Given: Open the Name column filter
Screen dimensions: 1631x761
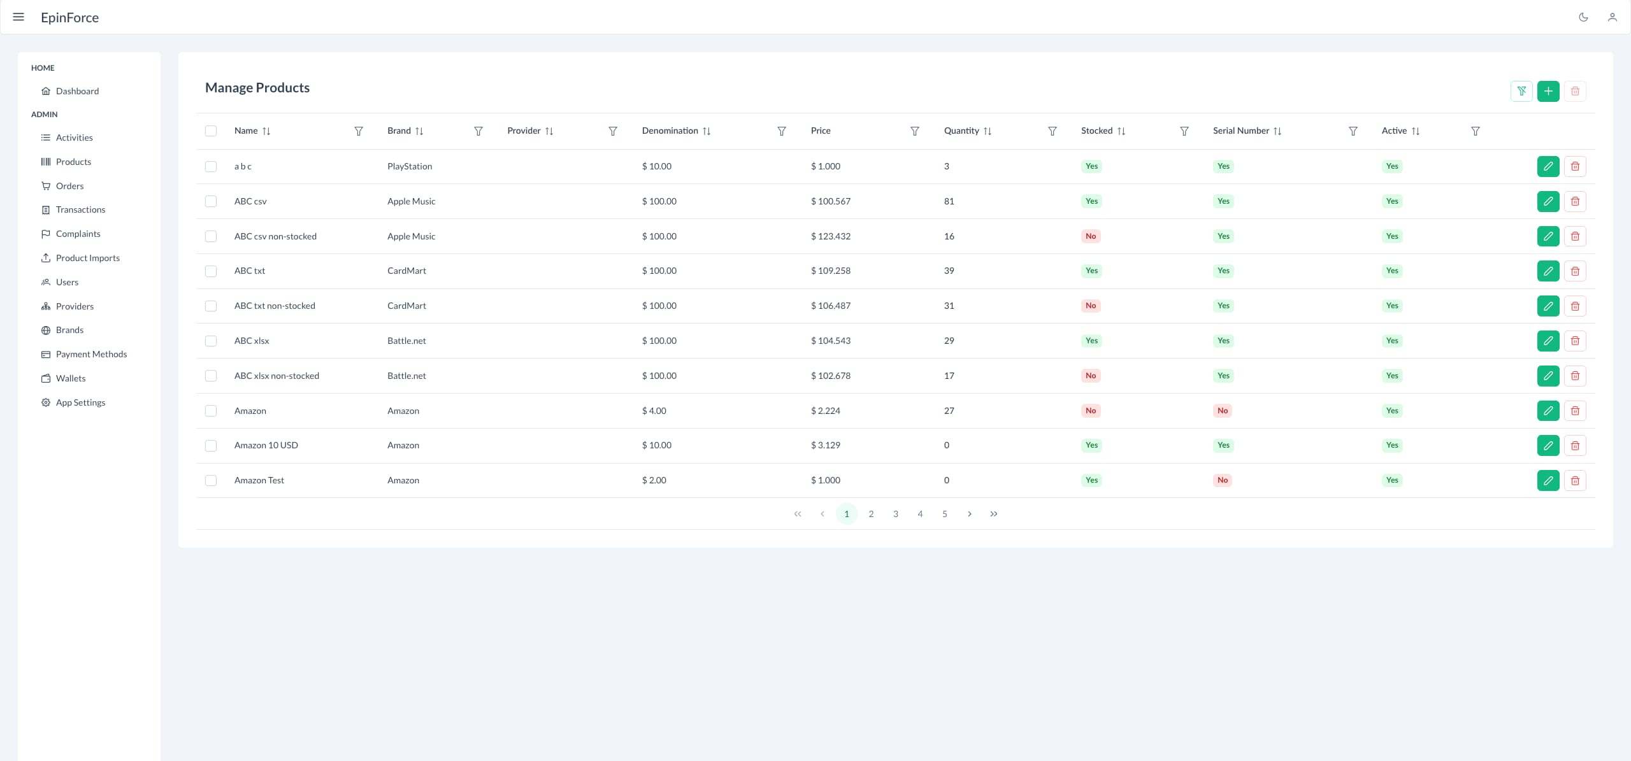Looking at the screenshot, I should 359,131.
